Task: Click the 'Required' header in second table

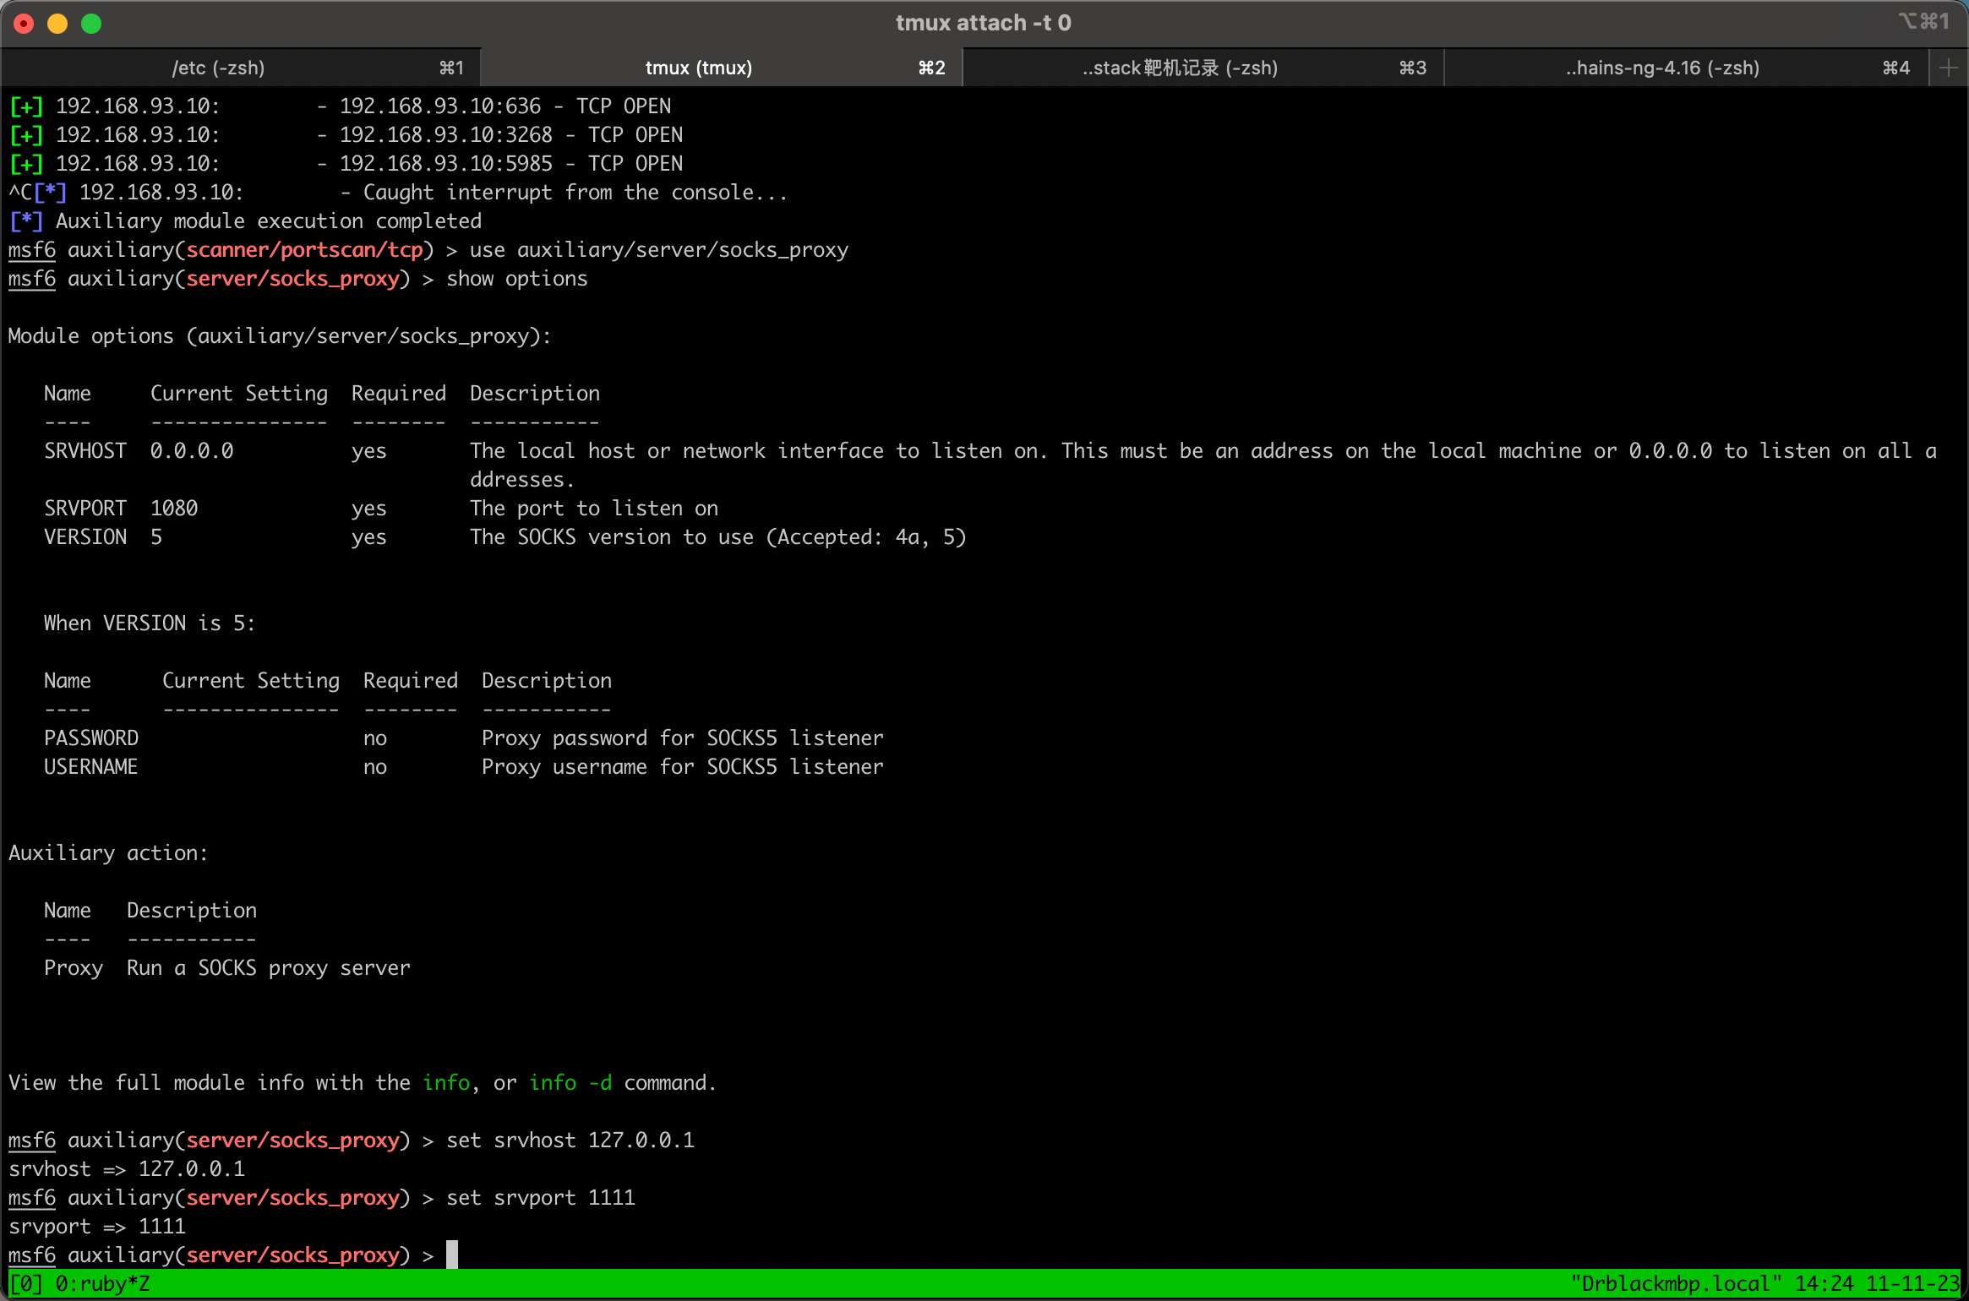Action: [411, 681]
